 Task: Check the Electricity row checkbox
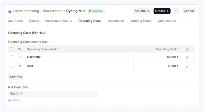(12, 57)
